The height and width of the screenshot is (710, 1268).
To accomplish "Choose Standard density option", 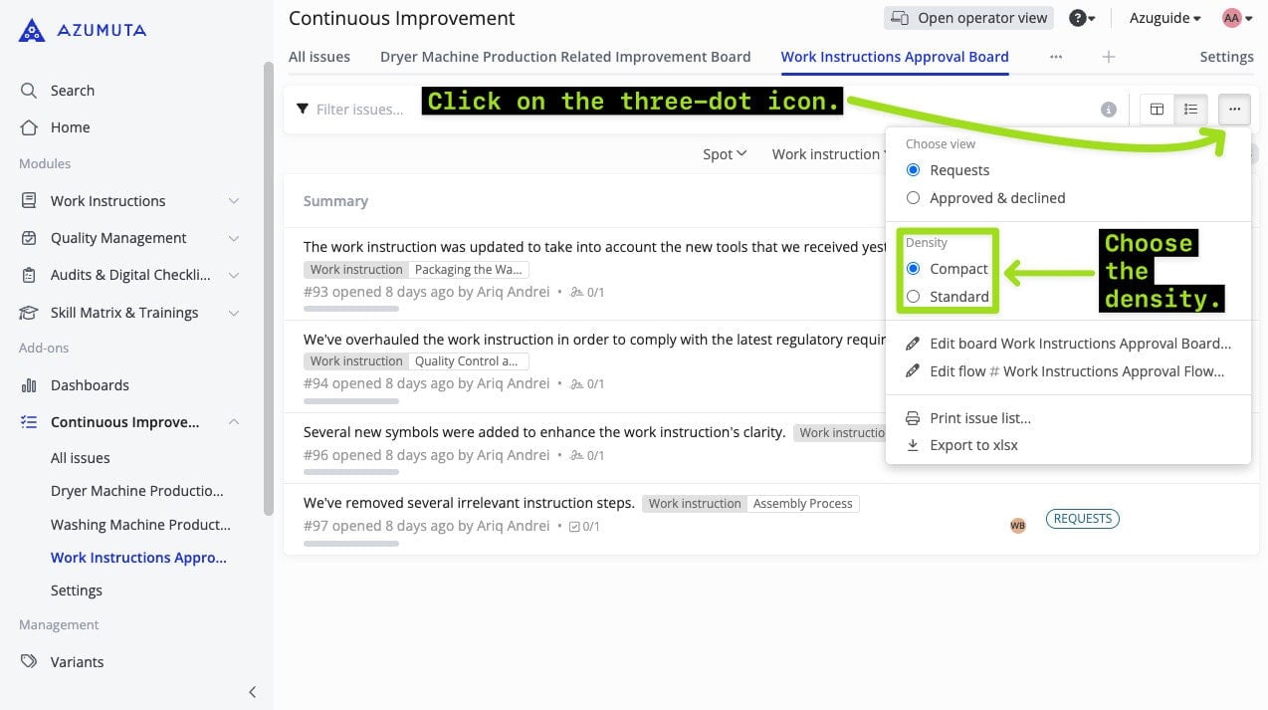I will (913, 297).
